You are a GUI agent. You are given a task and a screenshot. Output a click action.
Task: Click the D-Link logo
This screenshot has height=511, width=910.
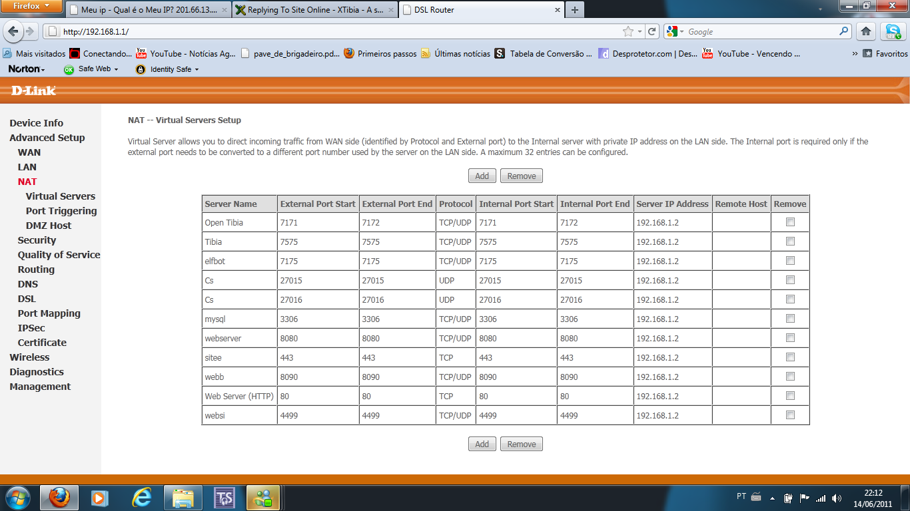(x=33, y=90)
